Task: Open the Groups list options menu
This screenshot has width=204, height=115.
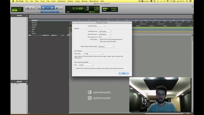Action: [x=27, y=82]
